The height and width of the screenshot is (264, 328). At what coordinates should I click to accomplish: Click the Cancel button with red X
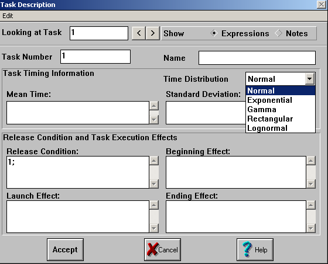(x=163, y=249)
